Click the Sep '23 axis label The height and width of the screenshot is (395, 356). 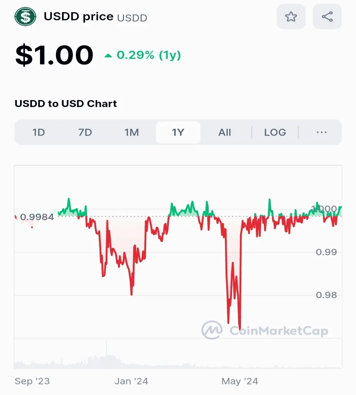32,381
